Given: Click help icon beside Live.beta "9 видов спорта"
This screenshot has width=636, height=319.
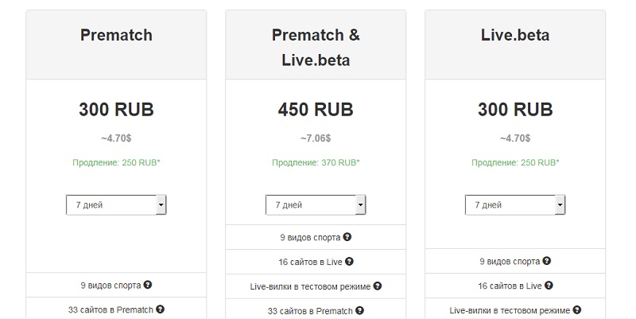Looking at the screenshot, I should [x=548, y=261].
